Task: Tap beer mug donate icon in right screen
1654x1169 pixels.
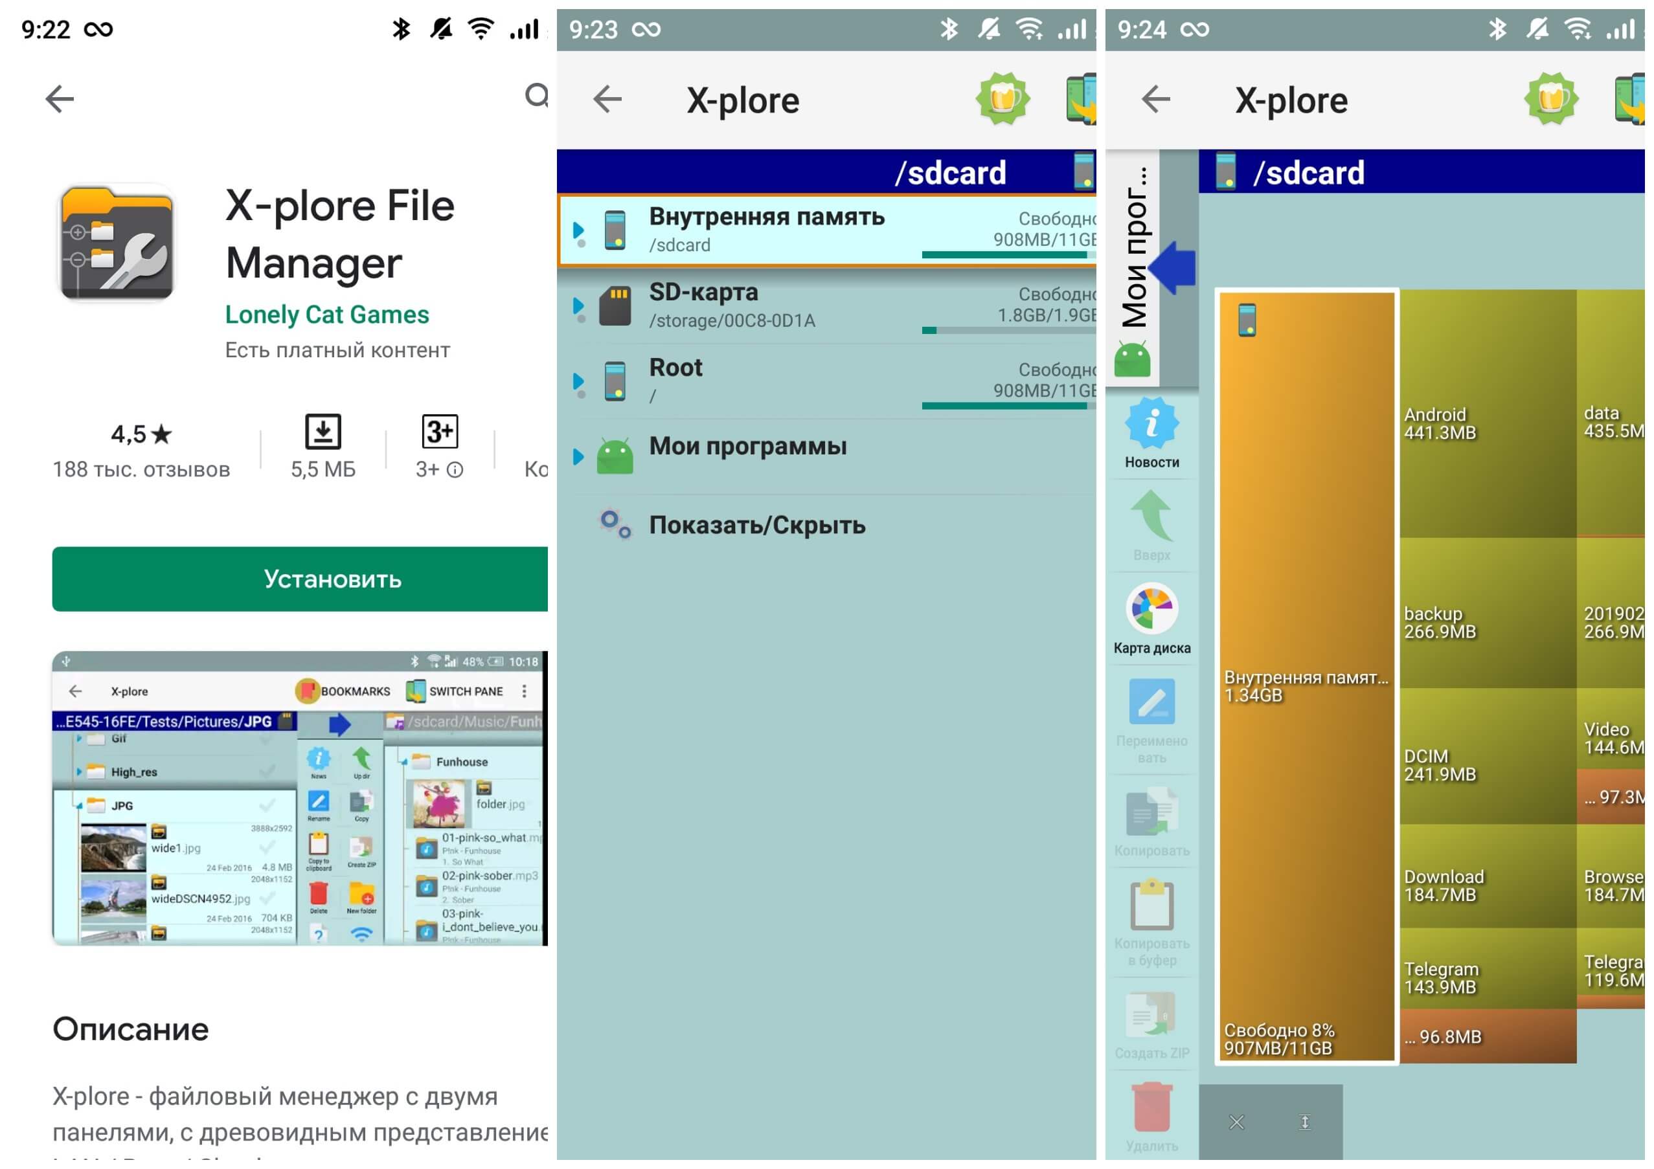Action: coord(1552,98)
